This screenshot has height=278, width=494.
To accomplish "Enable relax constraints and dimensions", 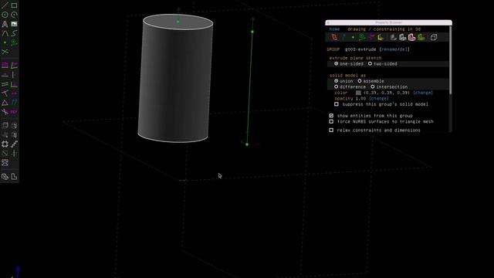I will [x=331, y=131].
